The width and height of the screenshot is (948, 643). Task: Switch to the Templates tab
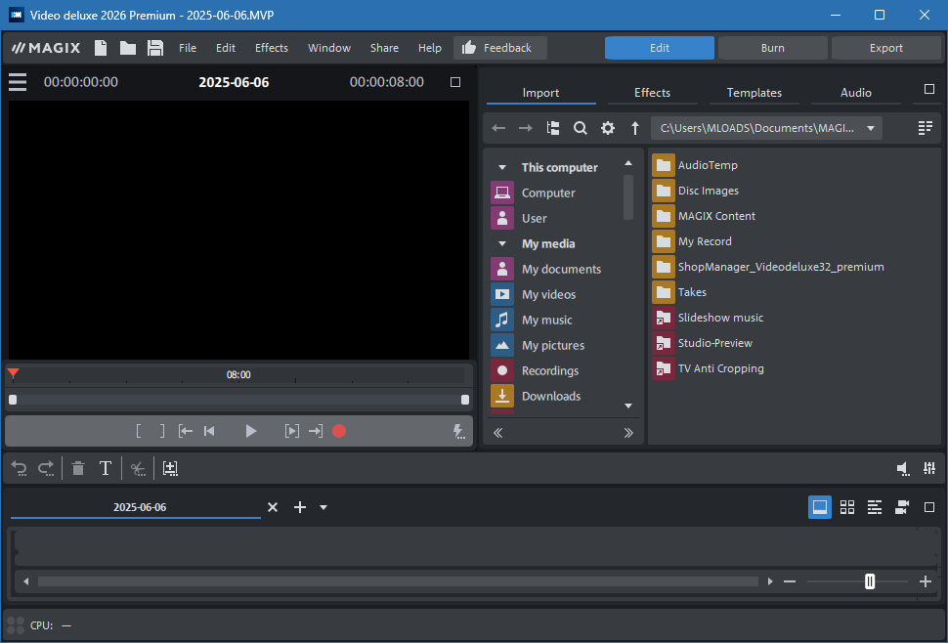[754, 93]
